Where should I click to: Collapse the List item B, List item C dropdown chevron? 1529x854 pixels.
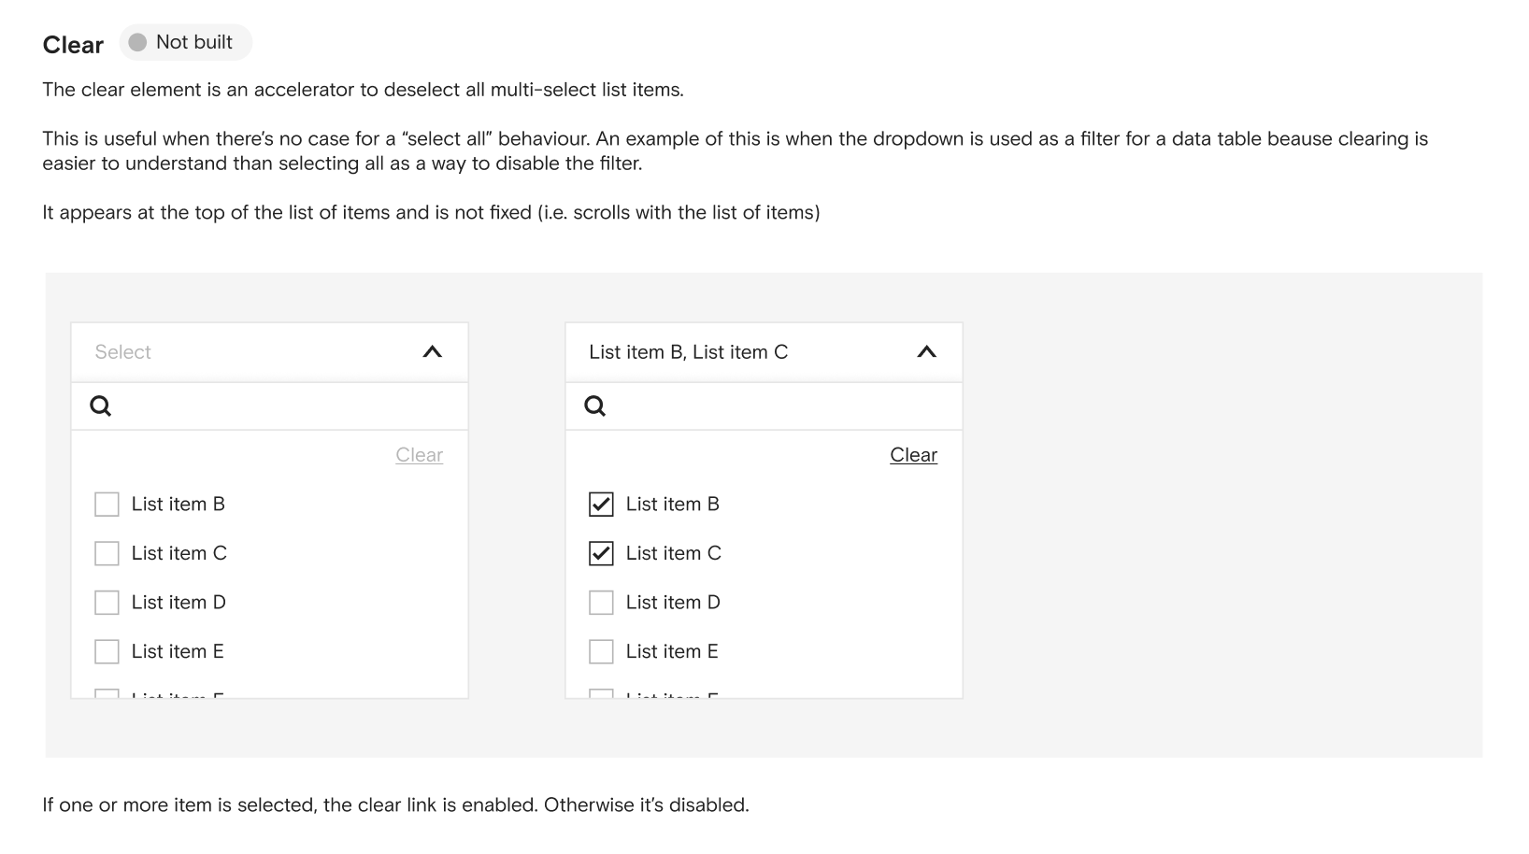(x=926, y=352)
